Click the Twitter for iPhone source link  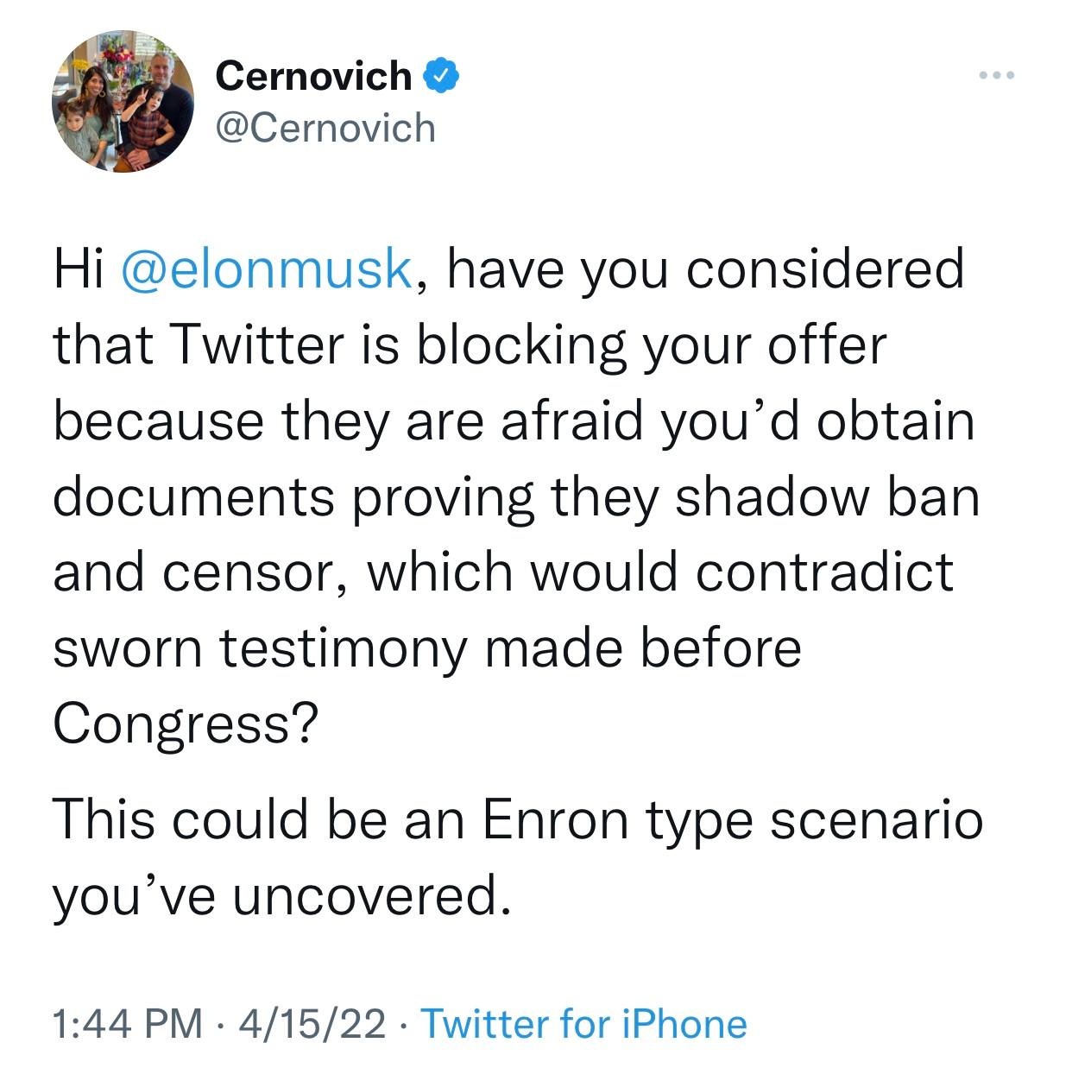[583, 1024]
